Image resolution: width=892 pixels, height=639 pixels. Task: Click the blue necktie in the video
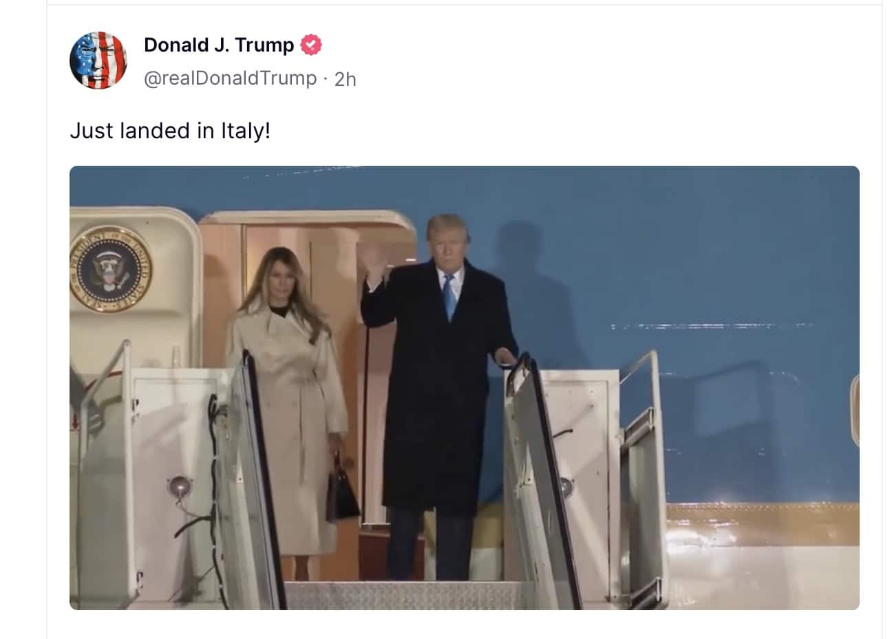(449, 296)
